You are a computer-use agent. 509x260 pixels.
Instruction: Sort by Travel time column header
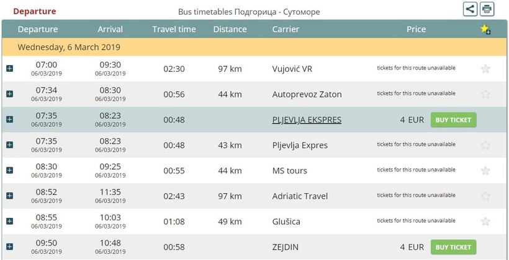[x=174, y=29]
